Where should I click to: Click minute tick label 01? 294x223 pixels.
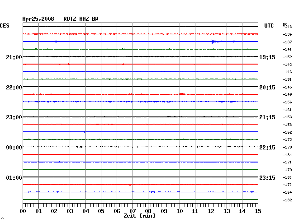pyautogui.click(x=38, y=211)
